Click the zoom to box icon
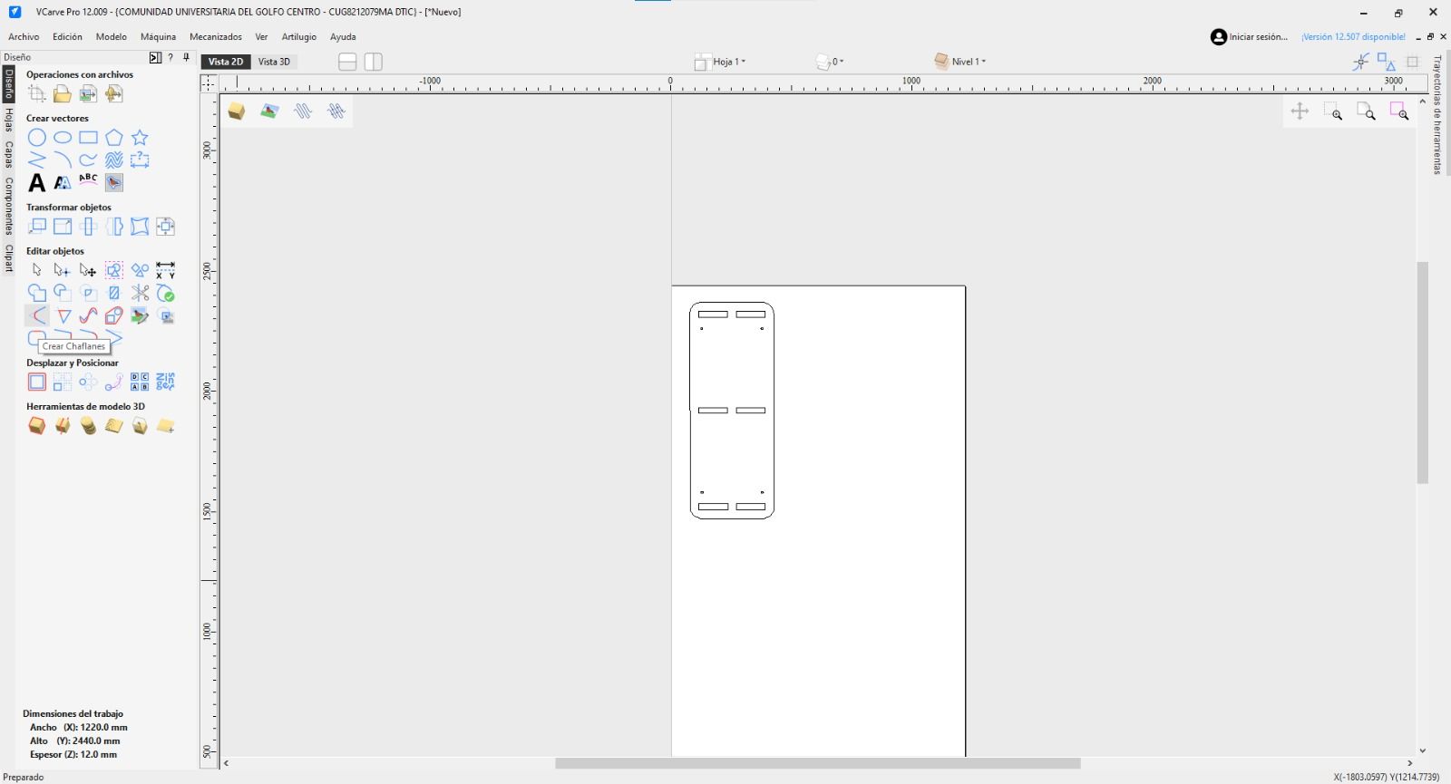The image size is (1451, 784). pos(1333,111)
